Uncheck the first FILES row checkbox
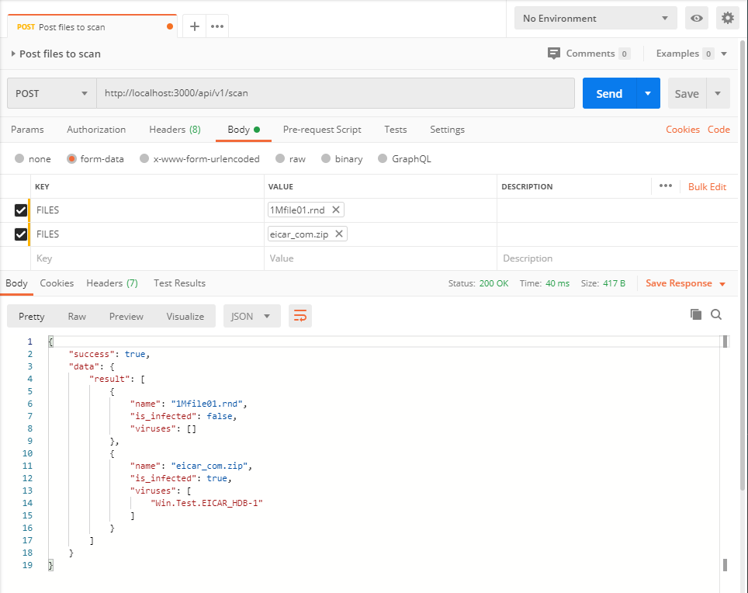 (x=20, y=210)
